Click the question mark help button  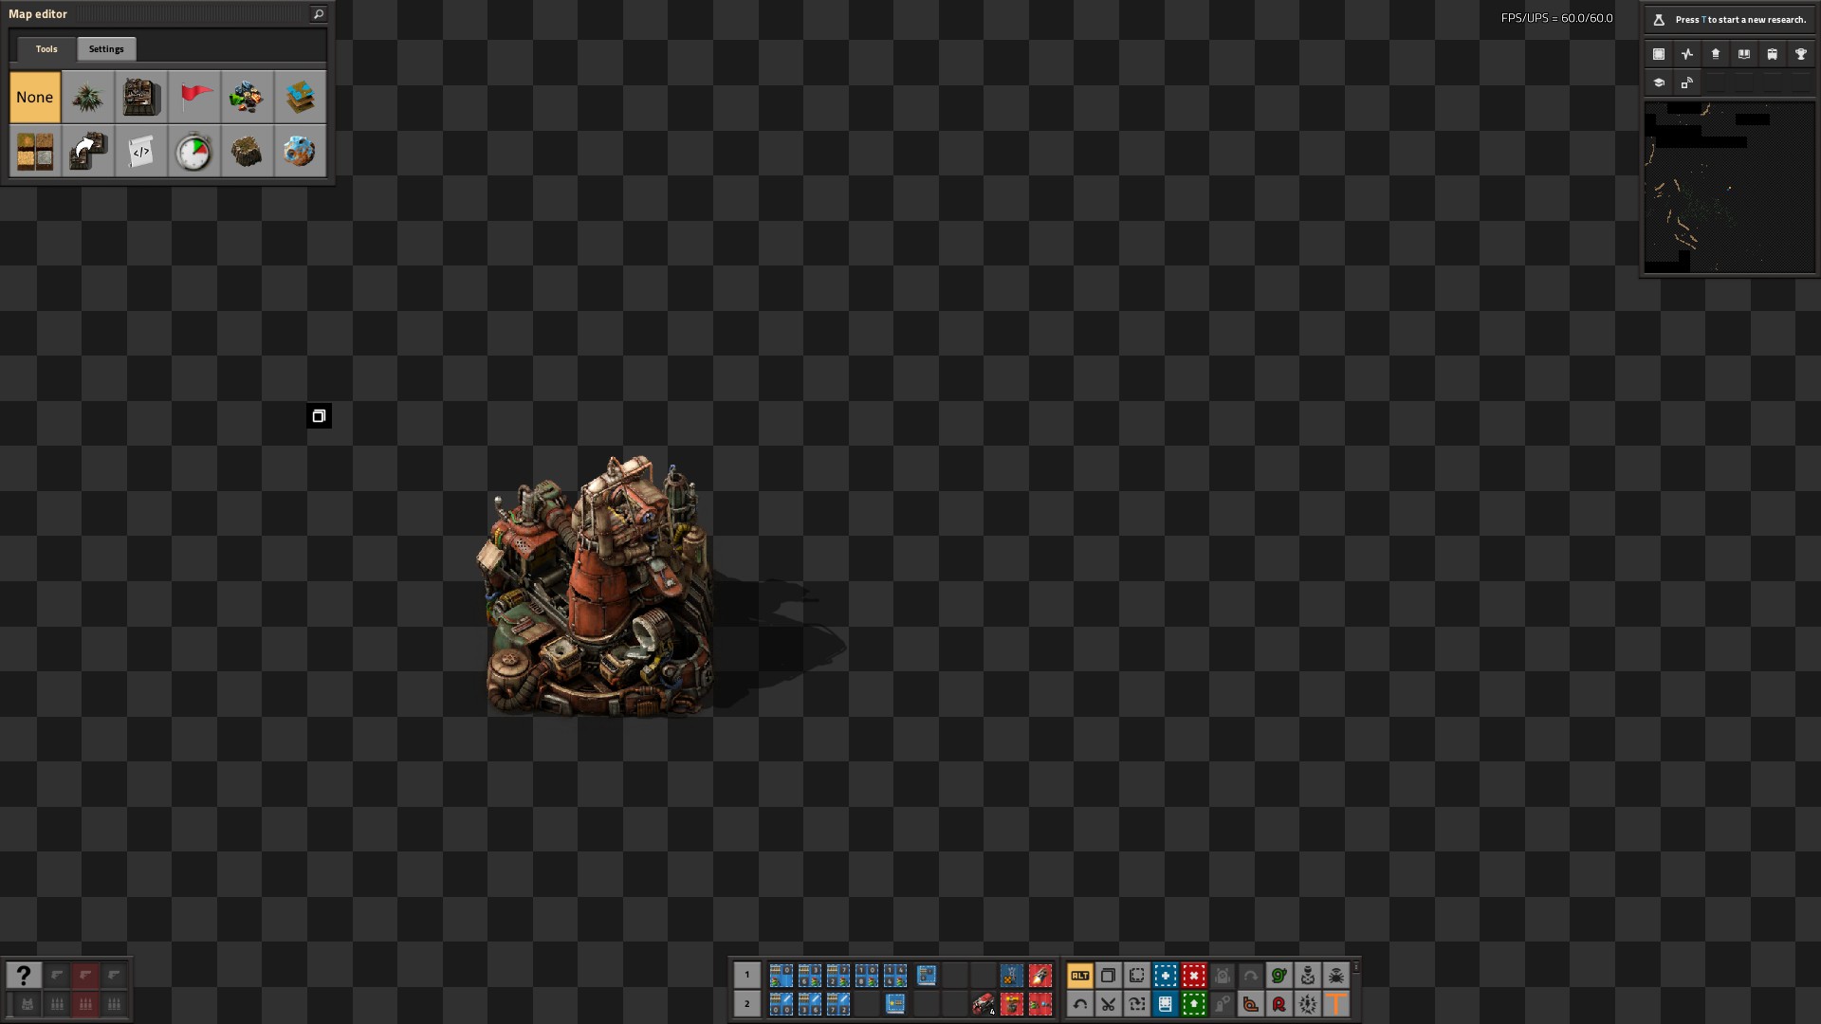click(x=24, y=975)
